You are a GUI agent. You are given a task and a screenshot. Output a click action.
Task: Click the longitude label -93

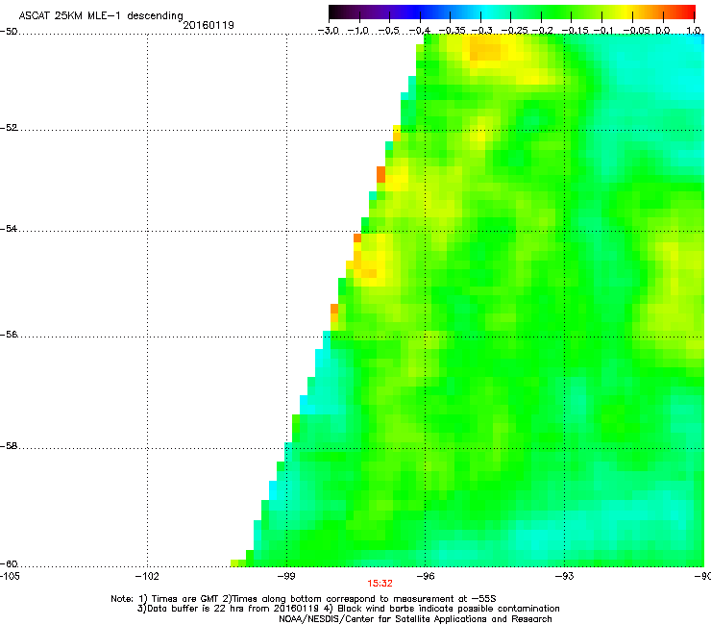coord(565,576)
